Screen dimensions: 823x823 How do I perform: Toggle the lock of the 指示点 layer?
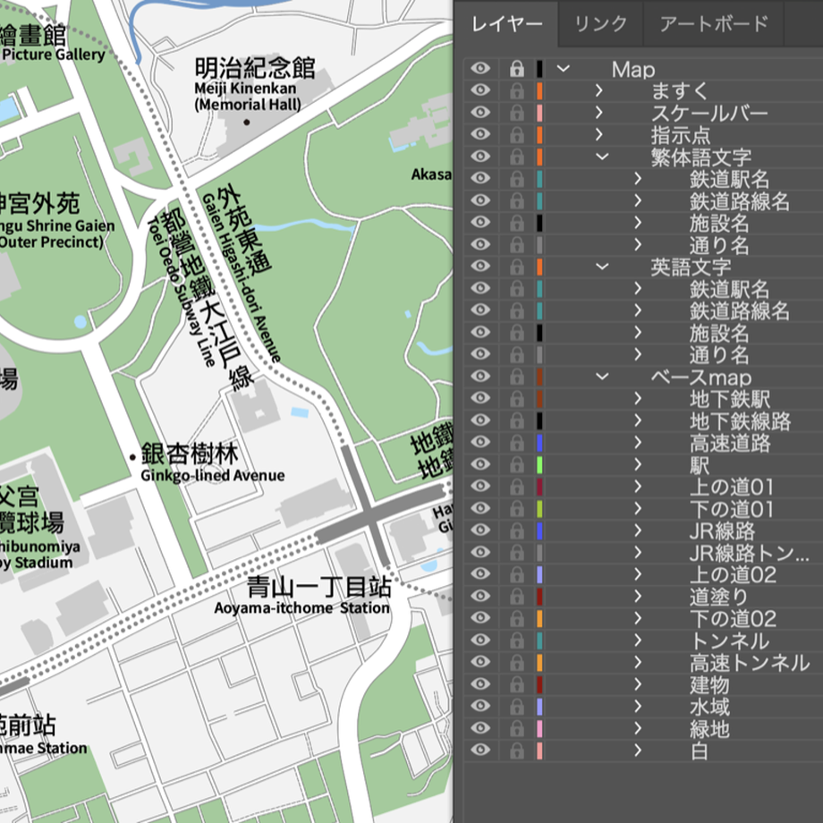point(516,135)
